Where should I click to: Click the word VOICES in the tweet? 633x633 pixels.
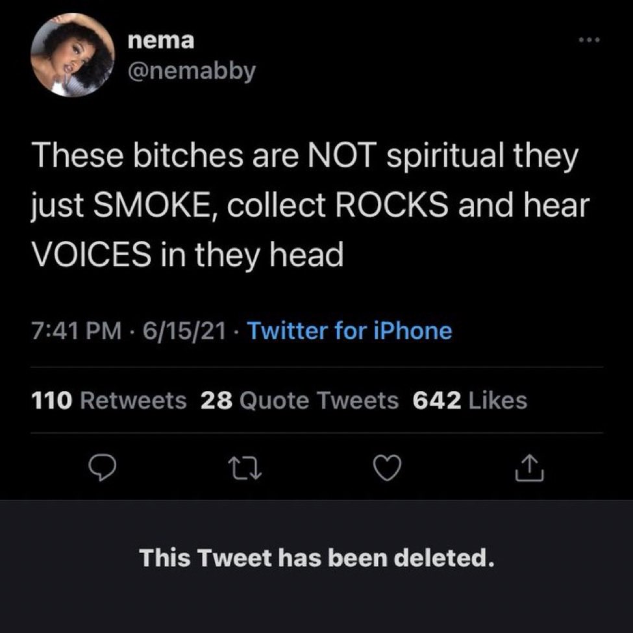pos(91,254)
